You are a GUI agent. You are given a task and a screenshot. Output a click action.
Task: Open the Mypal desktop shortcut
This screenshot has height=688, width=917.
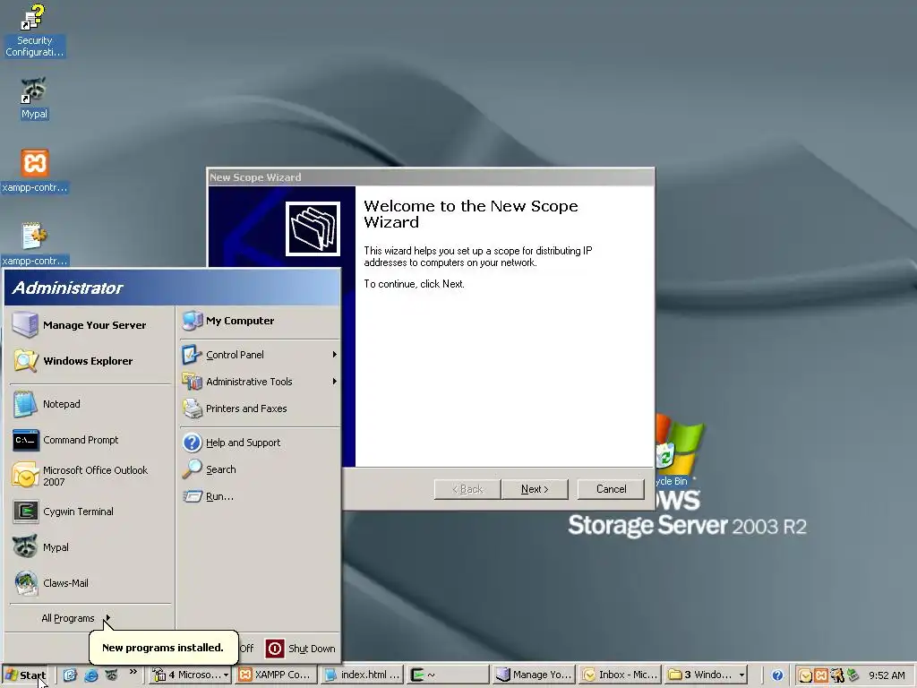coord(34,98)
